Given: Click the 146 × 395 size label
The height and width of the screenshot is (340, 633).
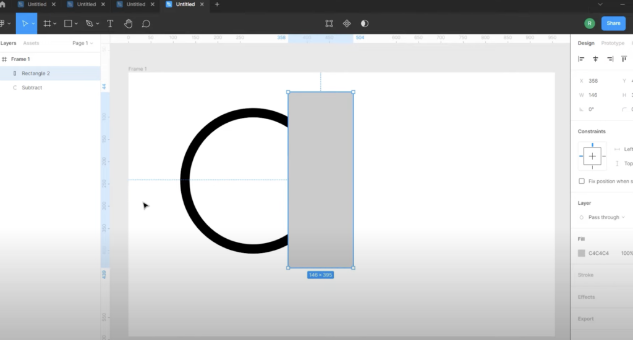Looking at the screenshot, I should [x=321, y=275].
